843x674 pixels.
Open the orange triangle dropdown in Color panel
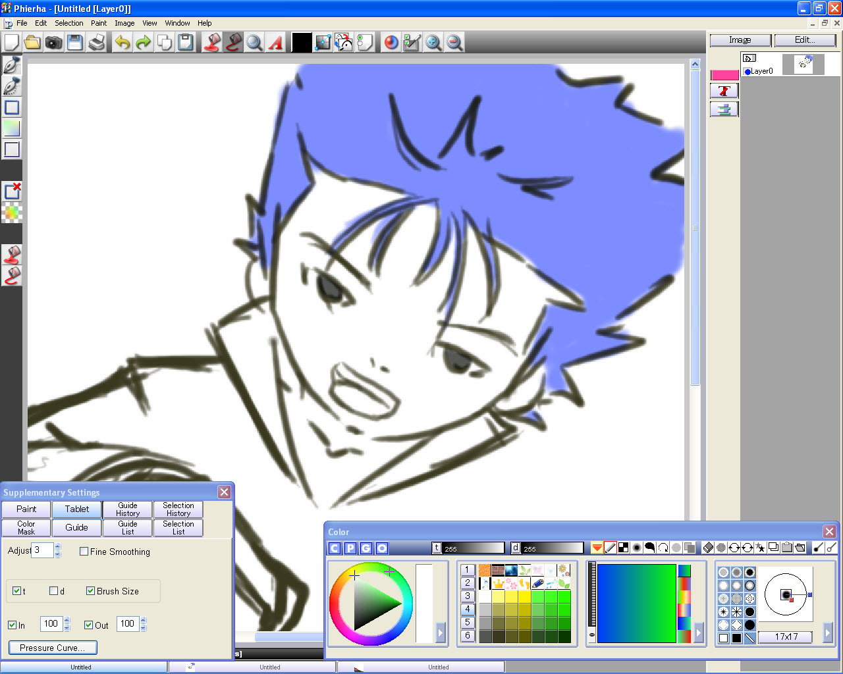tap(597, 547)
